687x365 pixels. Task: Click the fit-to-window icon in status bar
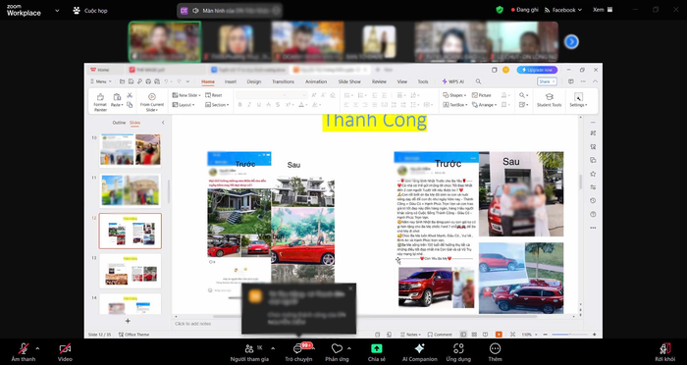point(512,335)
